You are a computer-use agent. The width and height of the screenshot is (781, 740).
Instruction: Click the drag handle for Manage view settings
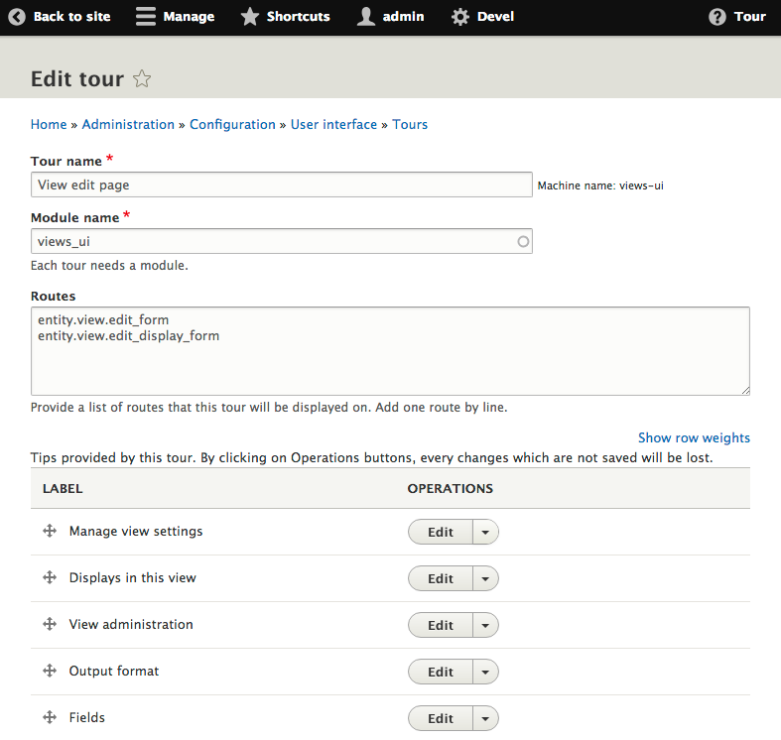[x=50, y=531]
